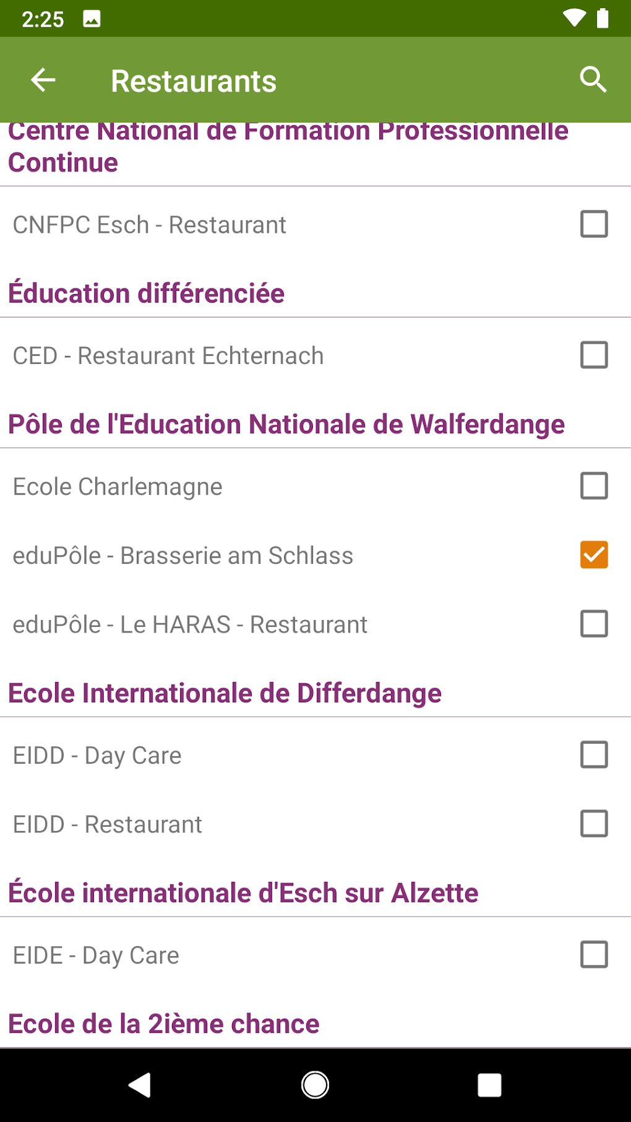Tick the CED - Restaurant Echternach checkbox
The height and width of the screenshot is (1122, 631).
point(593,355)
